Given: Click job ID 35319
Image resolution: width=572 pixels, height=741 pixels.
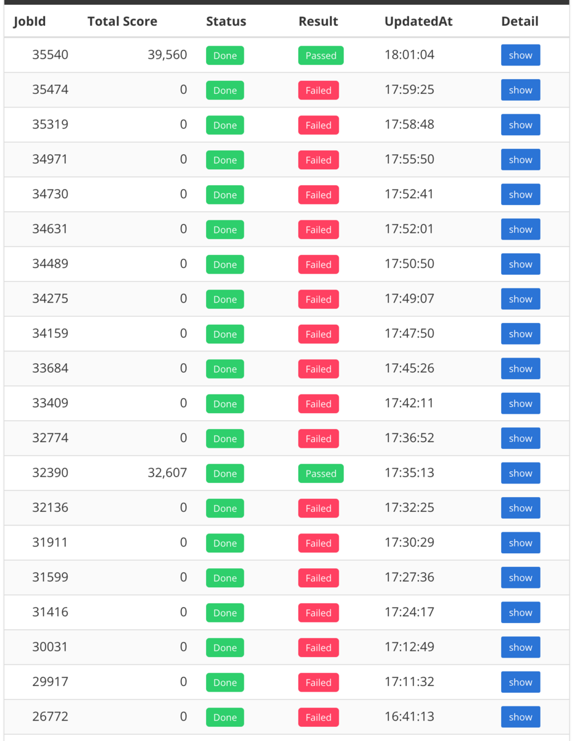Looking at the screenshot, I should (50, 124).
